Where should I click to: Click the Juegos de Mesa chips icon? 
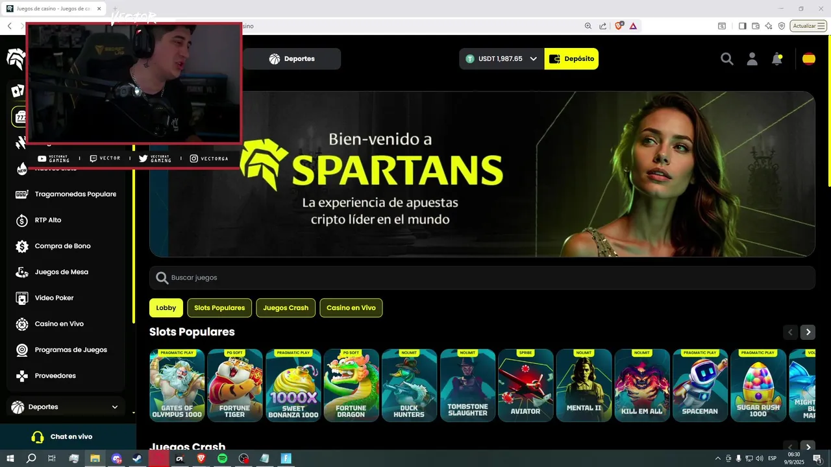(x=22, y=272)
